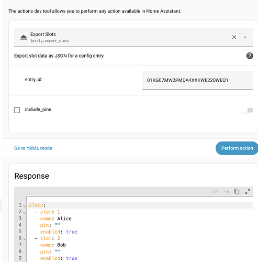Fold the slot 1 entry at line 2
Viewport: 258px width, 262px height.
25,213
